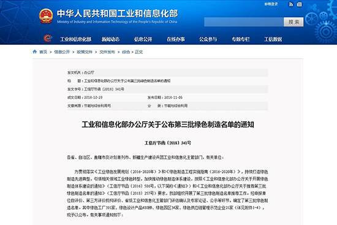The height and width of the screenshot is (225, 337).
Task: Open the 信息公开 nav menu
Action: [143, 39]
